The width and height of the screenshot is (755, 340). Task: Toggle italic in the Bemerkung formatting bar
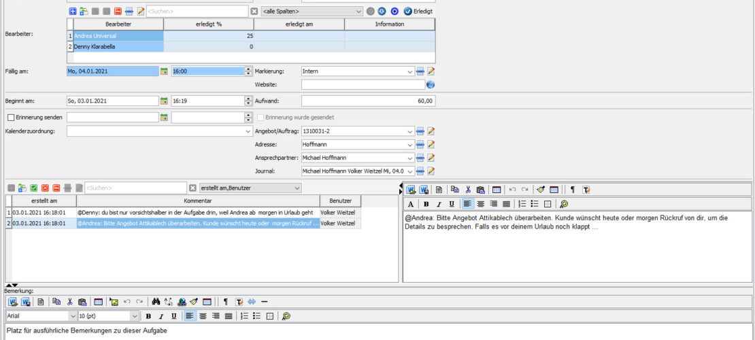[161, 316]
